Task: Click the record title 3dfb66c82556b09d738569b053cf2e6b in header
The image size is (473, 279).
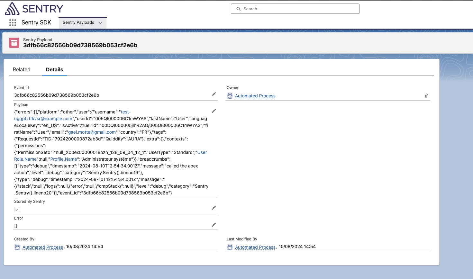Action: (x=80, y=45)
